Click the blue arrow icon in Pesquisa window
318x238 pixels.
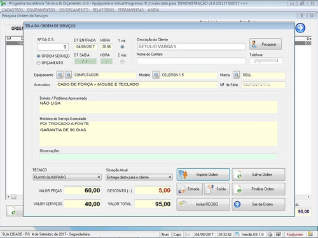[x=300, y=28]
